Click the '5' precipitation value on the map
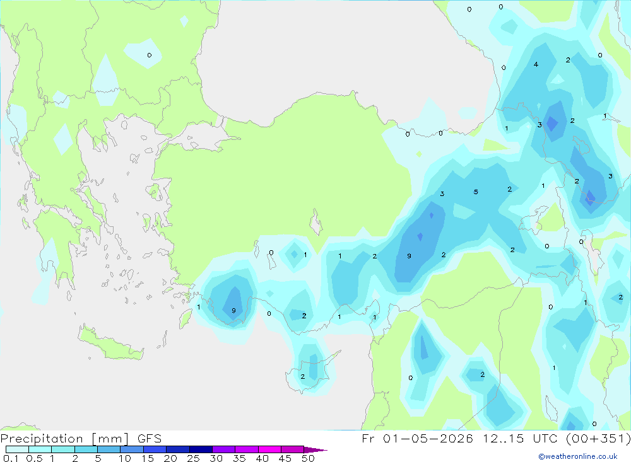631x462 pixels. 476,192
